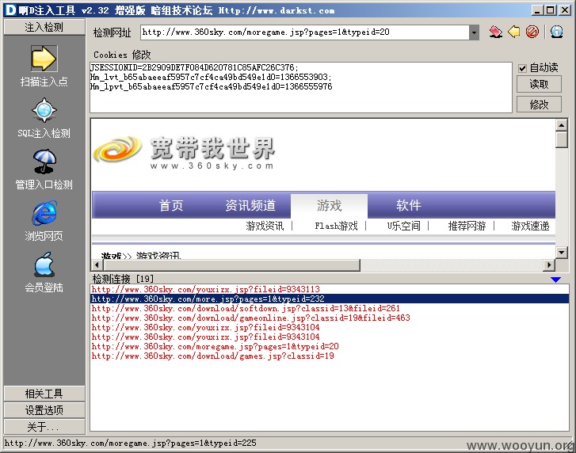Open the 设置选项 sidebar section
The width and height of the screenshot is (576, 453).
tap(44, 410)
